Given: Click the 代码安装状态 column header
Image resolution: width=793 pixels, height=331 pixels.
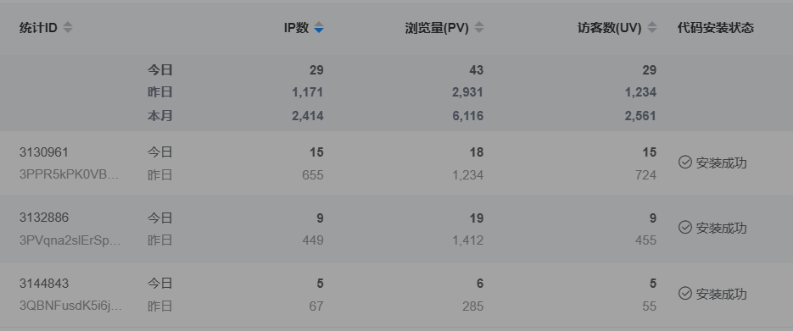Looking at the screenshot, I should 716,28.
